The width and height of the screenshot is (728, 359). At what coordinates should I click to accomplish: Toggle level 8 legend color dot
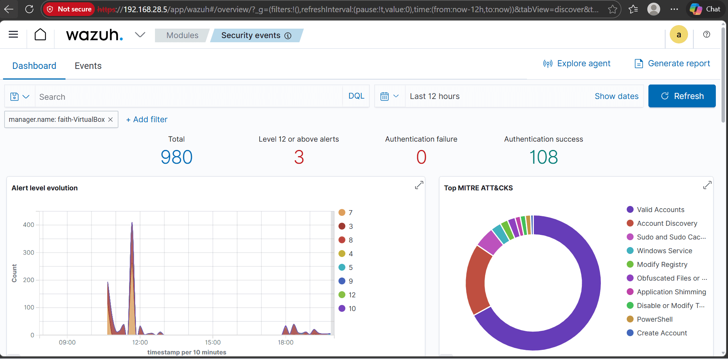[x=342, y=240]
